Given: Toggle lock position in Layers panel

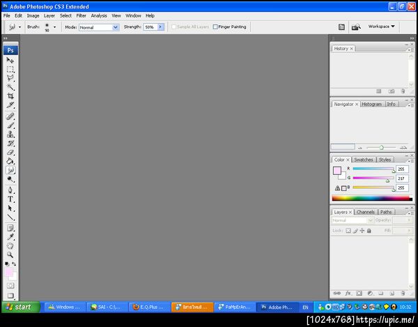Looking at the screenshot, I should pyautogui.click(x=362, y=231).
